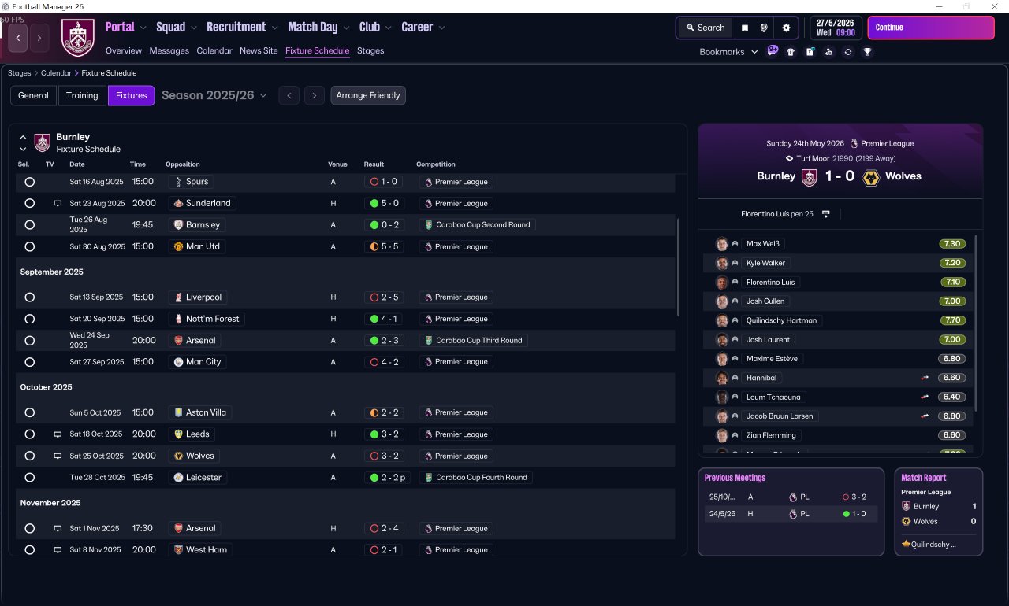Open the 9+ messages chat bubble icon
Viewport: 1009px width, 606px height.
773,51
